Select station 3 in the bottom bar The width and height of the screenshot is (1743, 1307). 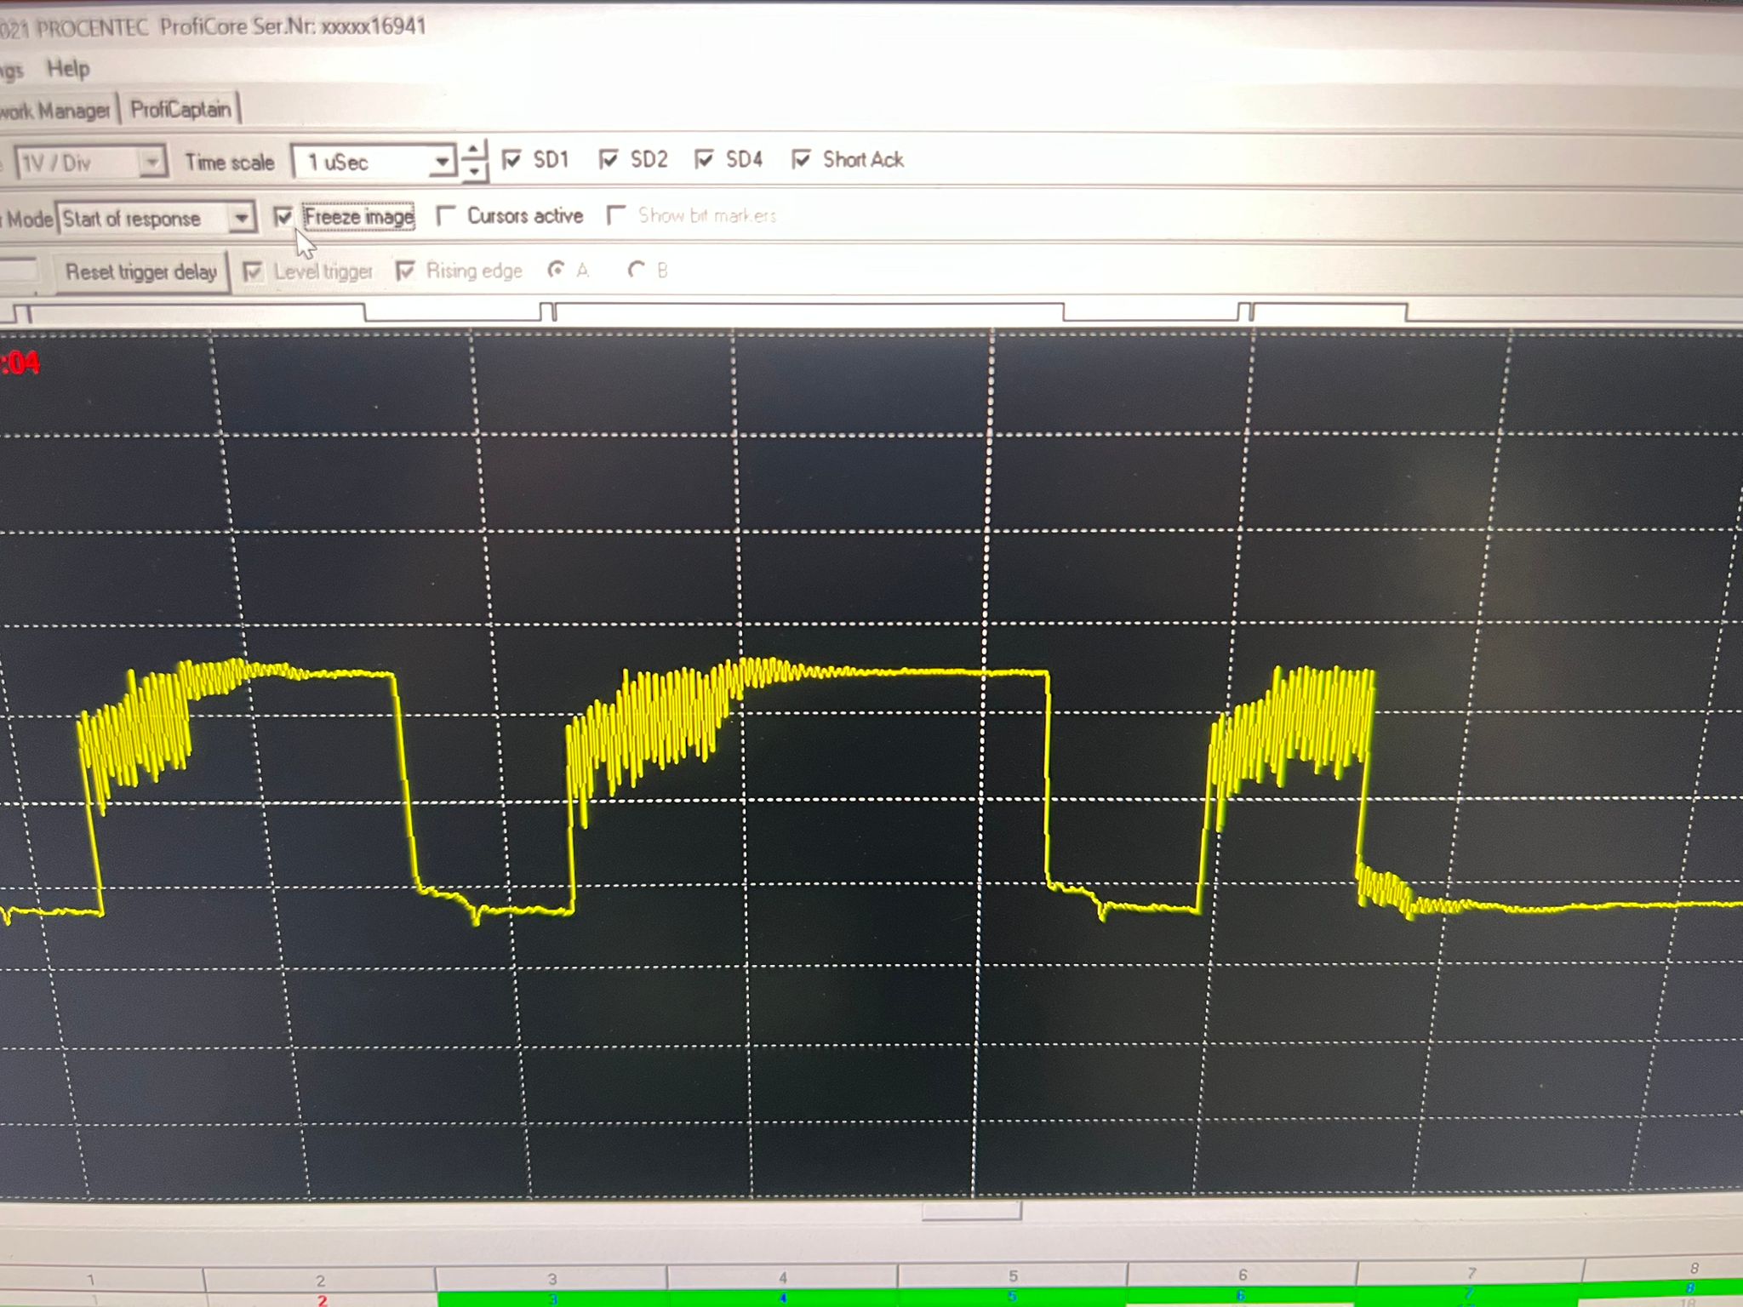click(551, 1298)
